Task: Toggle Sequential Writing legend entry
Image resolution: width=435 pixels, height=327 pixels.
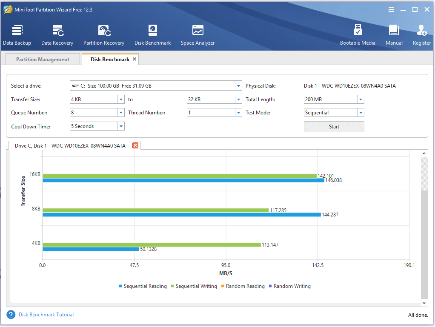Action: coord(195,286)
